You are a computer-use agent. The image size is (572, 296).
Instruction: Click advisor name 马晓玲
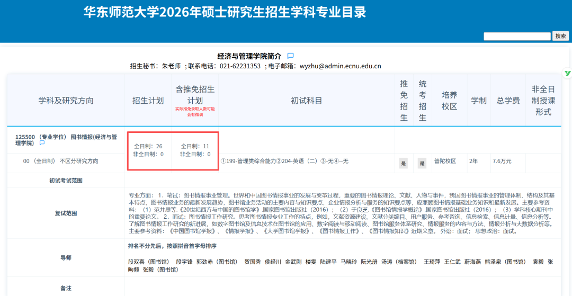348,262
